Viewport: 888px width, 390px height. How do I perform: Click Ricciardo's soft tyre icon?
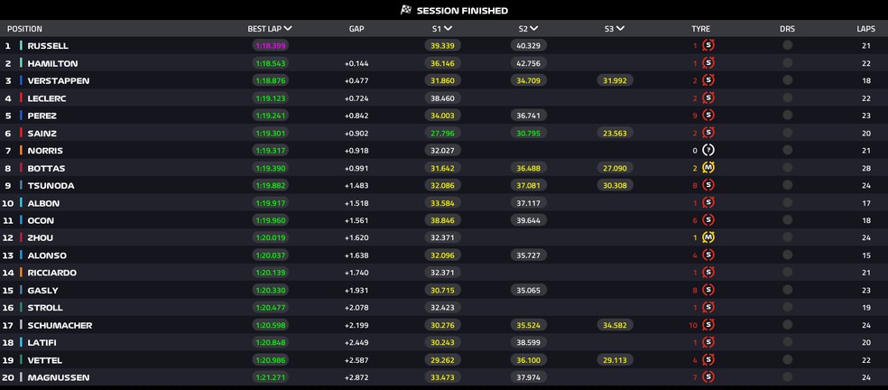coord(708,272)
